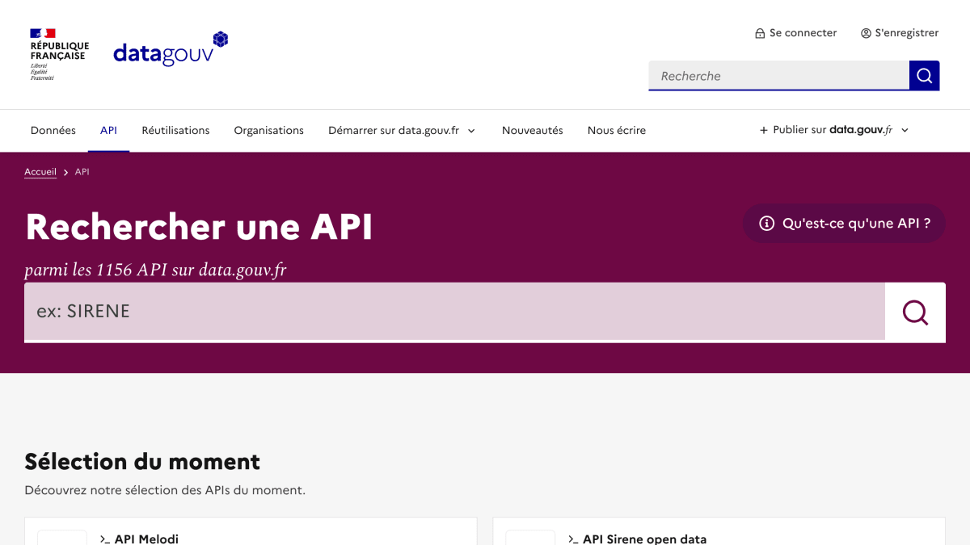Select the API navigation tab
970x545 pixels.
pyautogui.click(x=108, y=130)
